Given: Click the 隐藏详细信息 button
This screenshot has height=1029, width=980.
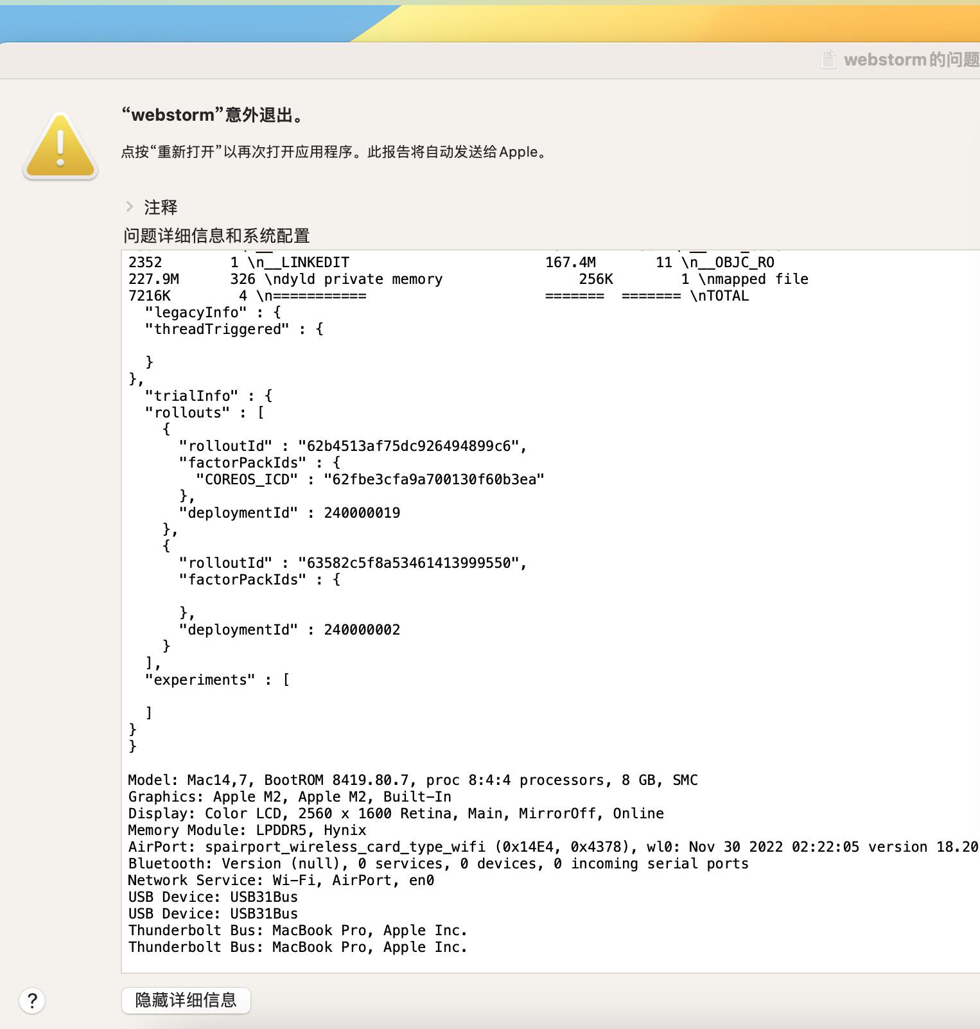Looking at the screenshot, I should (x=186, y=1000).
